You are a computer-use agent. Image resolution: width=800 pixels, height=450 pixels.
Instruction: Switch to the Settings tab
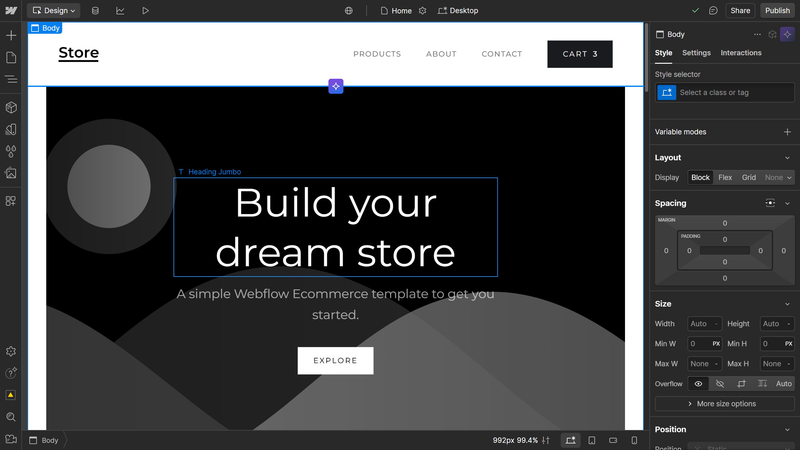point(697,52)
